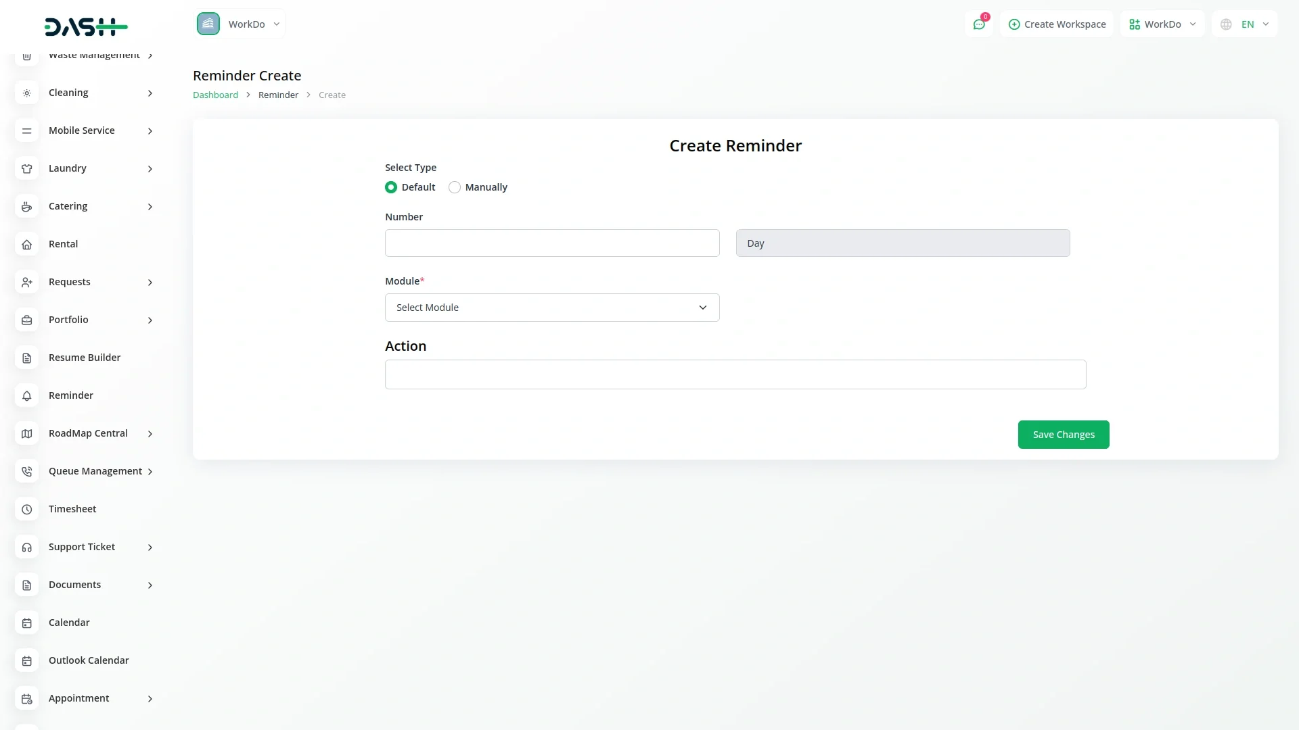
Task: Open the Select Module dropdown
Action: click(x=551, y=308)
